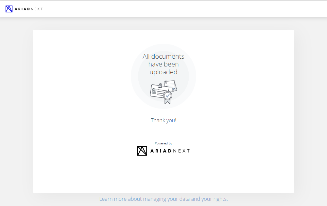Click the ARIADNEXT wordmark in the top header
327x206 pixels.
[x=29, y=9]
